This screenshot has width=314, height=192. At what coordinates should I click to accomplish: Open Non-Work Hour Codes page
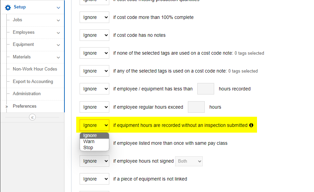tap(35, 69)
